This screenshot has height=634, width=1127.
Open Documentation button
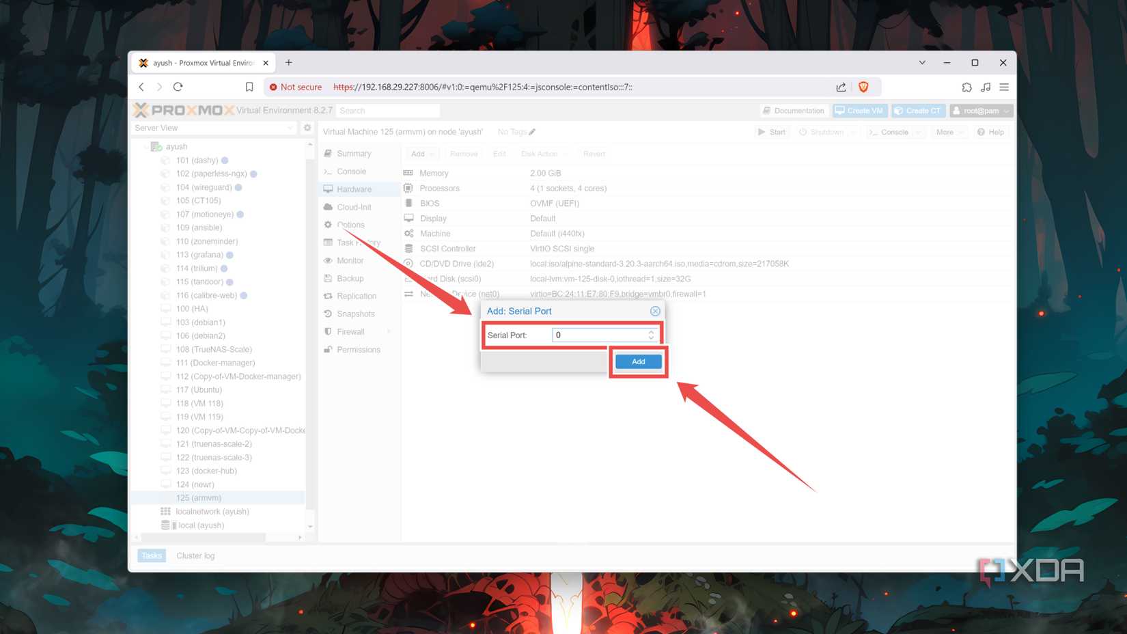click(794, 111)
